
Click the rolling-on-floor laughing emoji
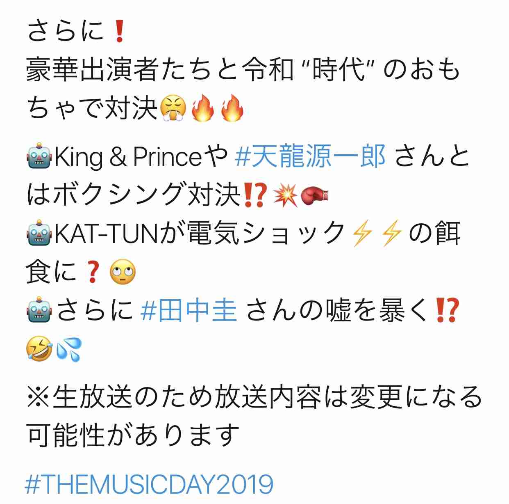pos(39,349)
